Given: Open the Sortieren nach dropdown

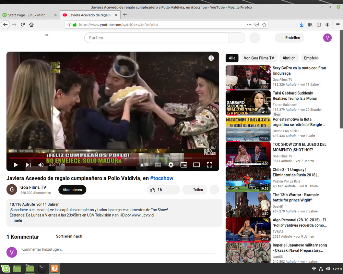Looking at the screenshot, I should [x=69, y=236].
